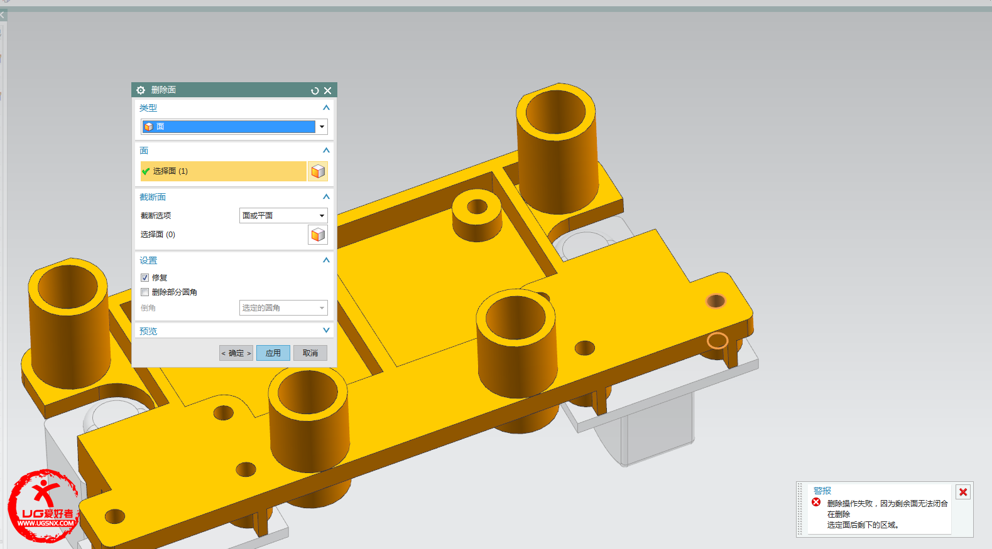The image size is (992, 549).
Task: Click the 删除操作失败 warning message text
Action: click(887, 514)
